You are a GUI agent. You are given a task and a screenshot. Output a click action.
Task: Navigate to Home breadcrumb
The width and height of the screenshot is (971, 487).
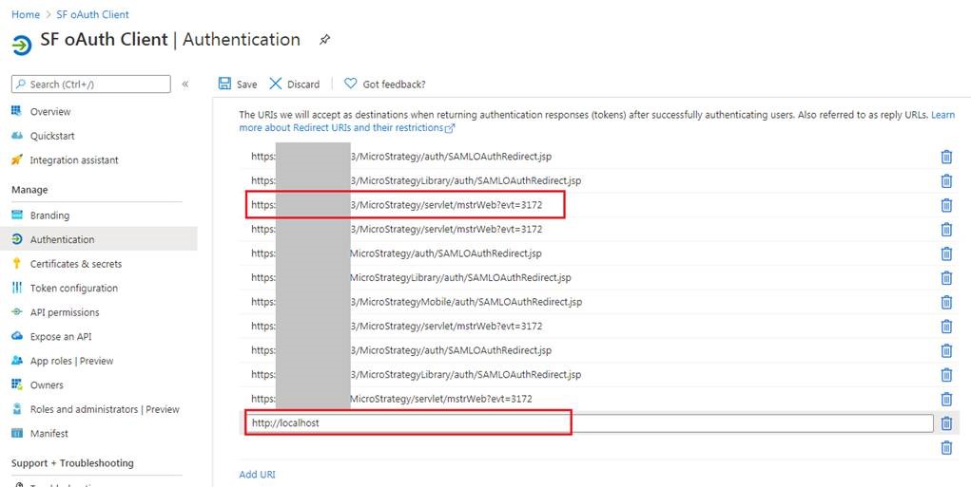[x=26, y=14]
